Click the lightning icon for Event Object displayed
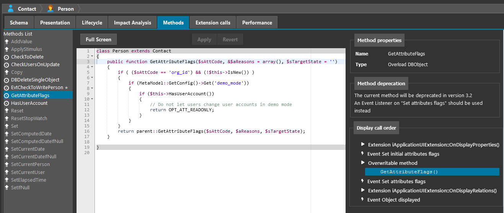Image resolution: width=504 pixels, height=213 pixels. 363,200
